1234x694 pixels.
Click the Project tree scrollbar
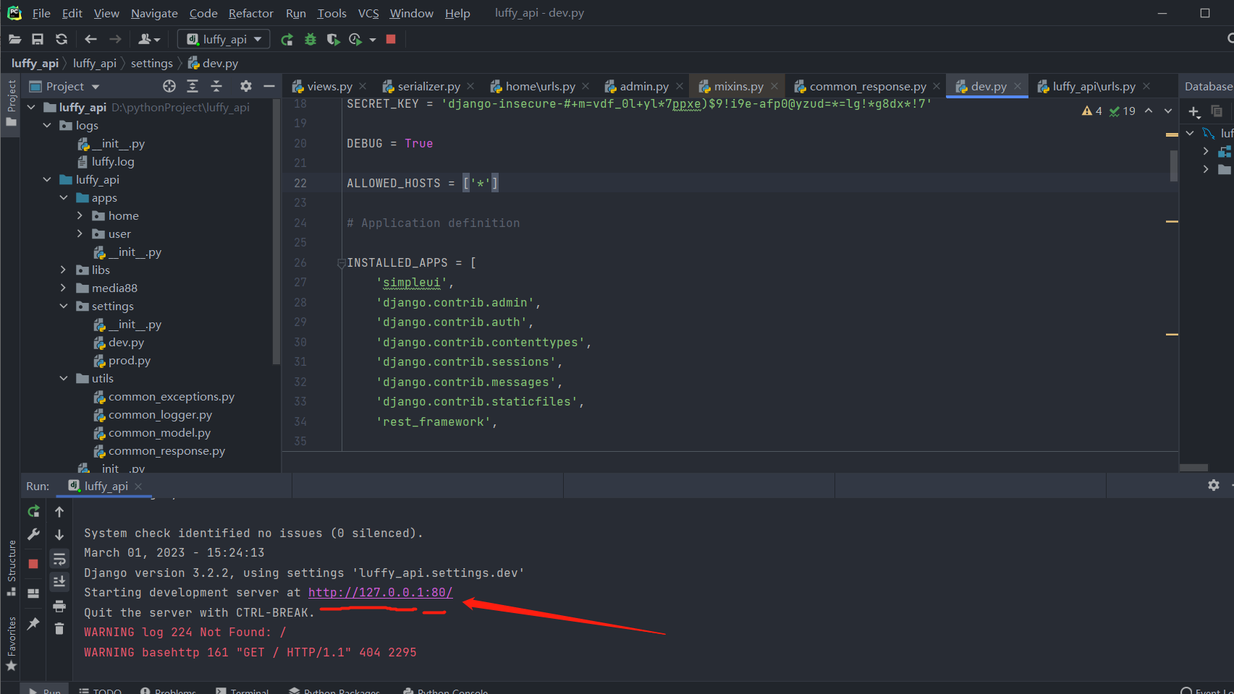pyautogui.click(x=276, y=231)
